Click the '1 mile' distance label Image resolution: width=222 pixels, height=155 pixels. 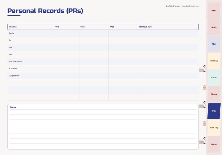[11, 33]
